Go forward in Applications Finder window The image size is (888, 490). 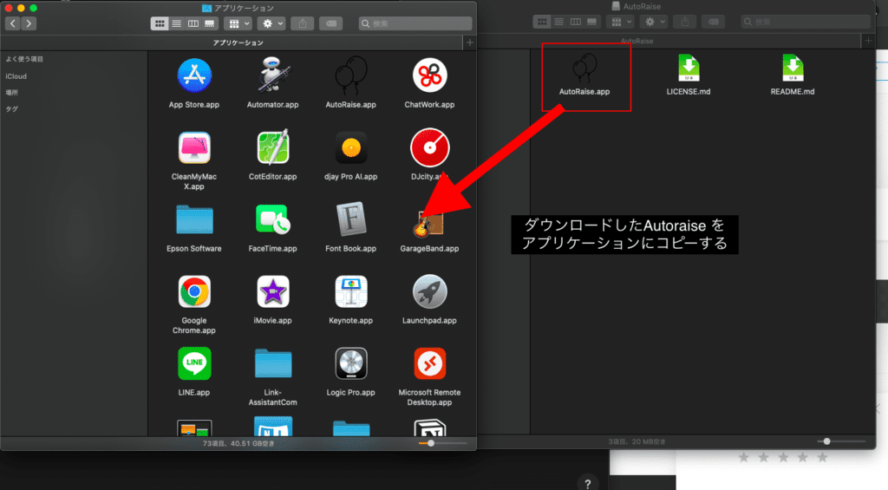(x=29, y=23)
